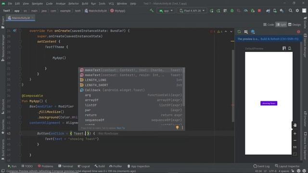Set preview zoom to 1:1
Viewport: 308px width, 173px height.
[x=295, y=147]
